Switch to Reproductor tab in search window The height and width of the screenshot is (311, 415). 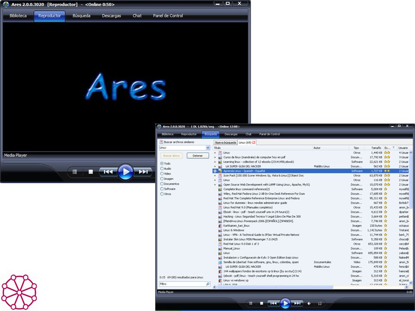click(x=189, y=134)
